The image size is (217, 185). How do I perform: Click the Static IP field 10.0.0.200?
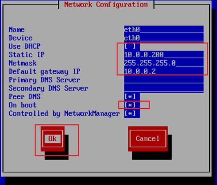pyautogui.click(x=164, y=55)
